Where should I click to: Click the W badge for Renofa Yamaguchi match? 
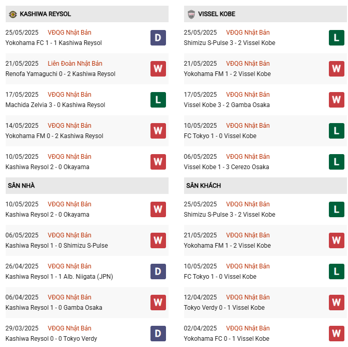pos(158,69)
